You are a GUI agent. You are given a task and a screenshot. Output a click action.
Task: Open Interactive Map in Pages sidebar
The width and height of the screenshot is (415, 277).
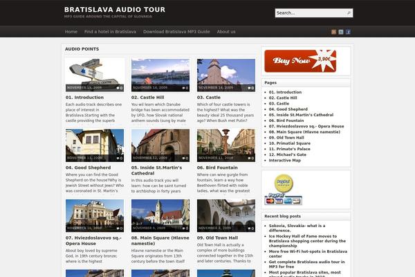pos(285,161)
